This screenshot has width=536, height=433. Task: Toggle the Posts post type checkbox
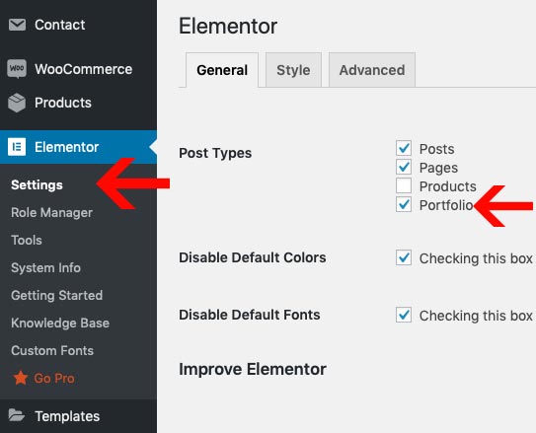[404, 148]
